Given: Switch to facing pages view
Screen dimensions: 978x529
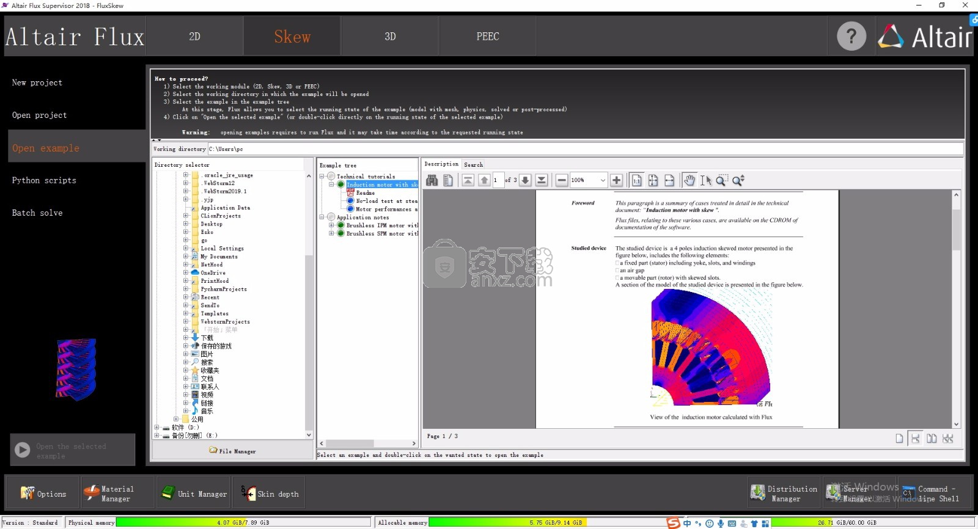Looking at the screenshot, I should (x=932, y=439).
